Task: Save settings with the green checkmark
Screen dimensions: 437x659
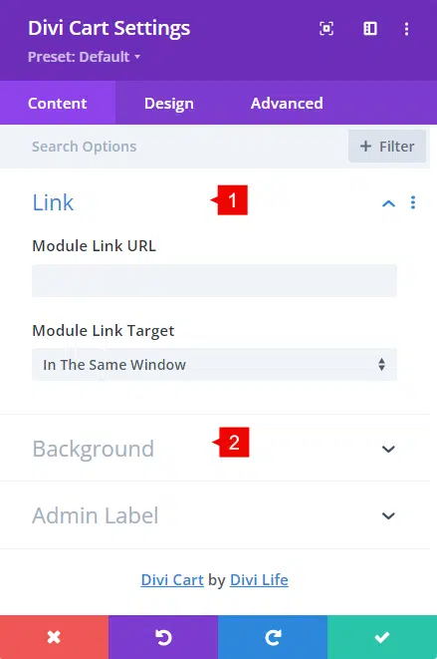Action: point(382,637)
